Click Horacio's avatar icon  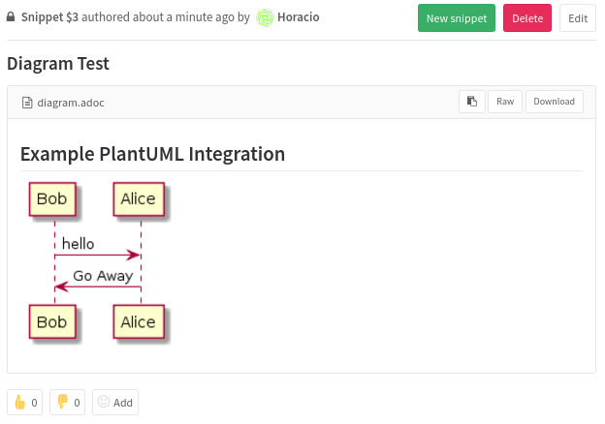[x=265, y=17]
